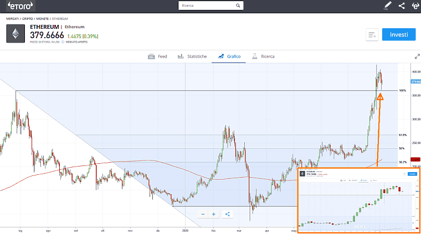The width and height of the screenshot is (421, 234).
Task: Open the Statistiche tab
Action: (x=192, y=56)
